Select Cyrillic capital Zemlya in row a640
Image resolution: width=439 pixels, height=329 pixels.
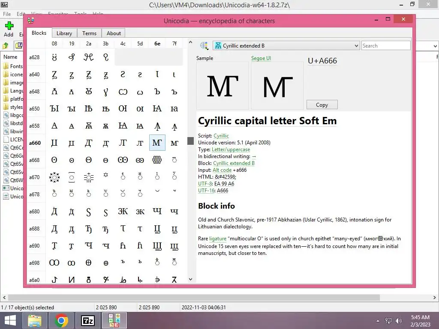pyautogui.click(x=54, y=75)
